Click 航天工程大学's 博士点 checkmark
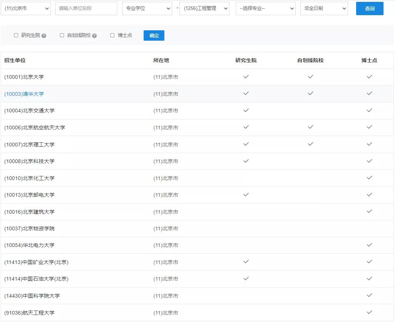 pos(369,312)
